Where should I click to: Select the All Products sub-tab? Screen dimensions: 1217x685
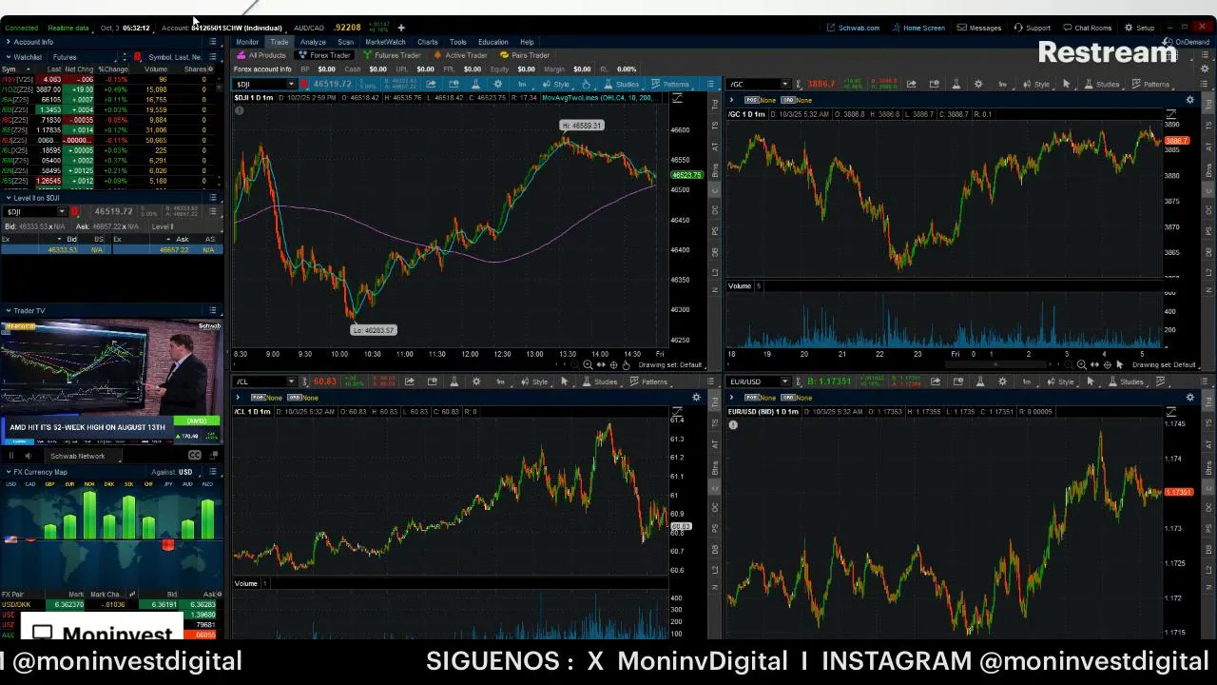[261, 55]
